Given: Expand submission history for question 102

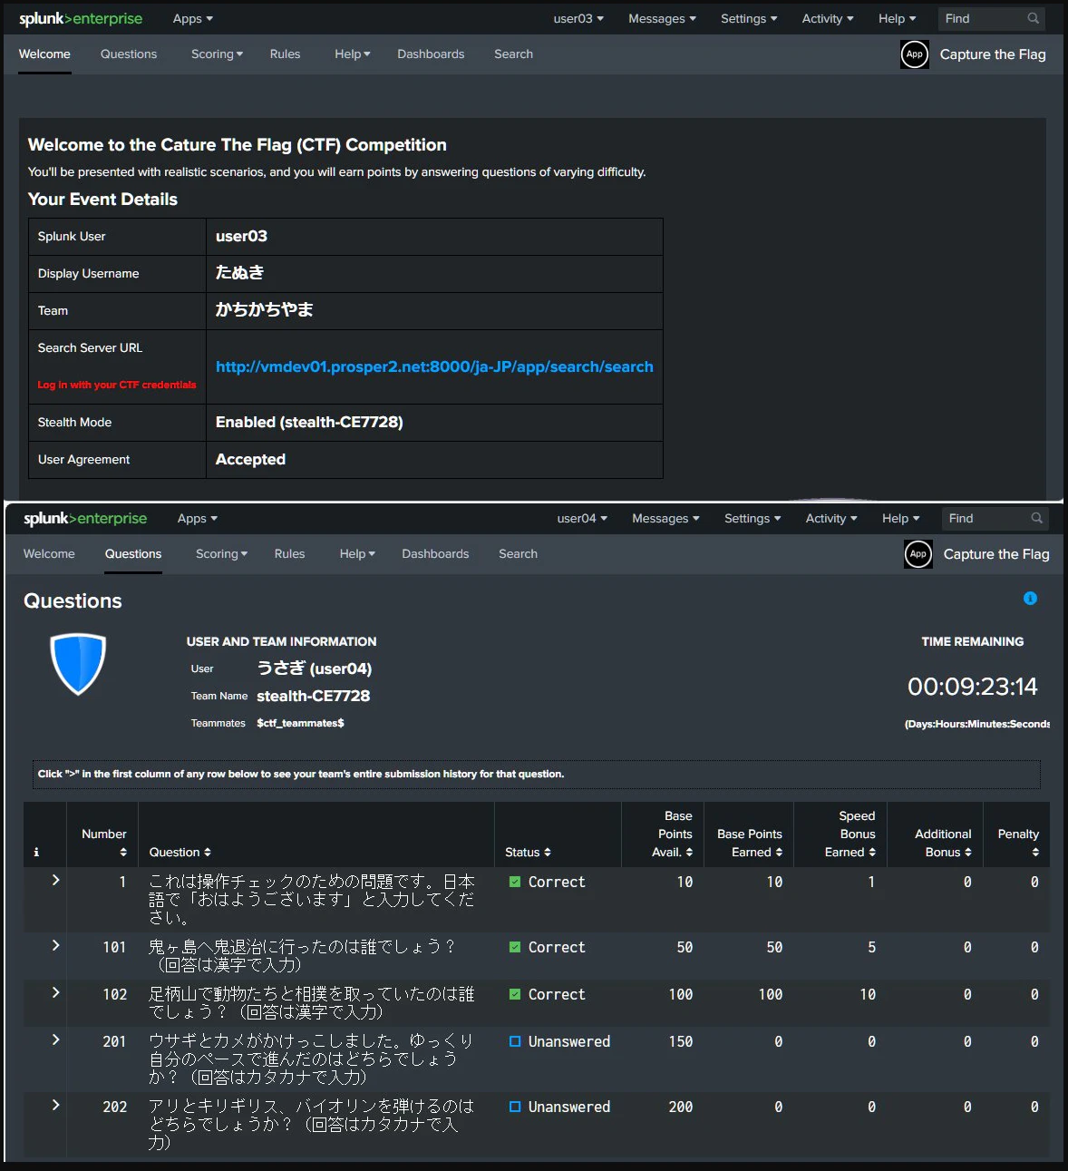Looking at the screenshot, I should pos(55,992).
